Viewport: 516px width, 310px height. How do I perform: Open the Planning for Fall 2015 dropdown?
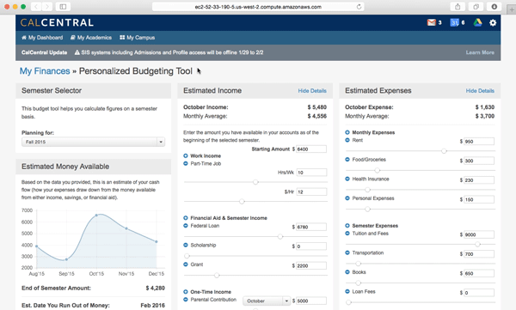(x=93, y=142)
